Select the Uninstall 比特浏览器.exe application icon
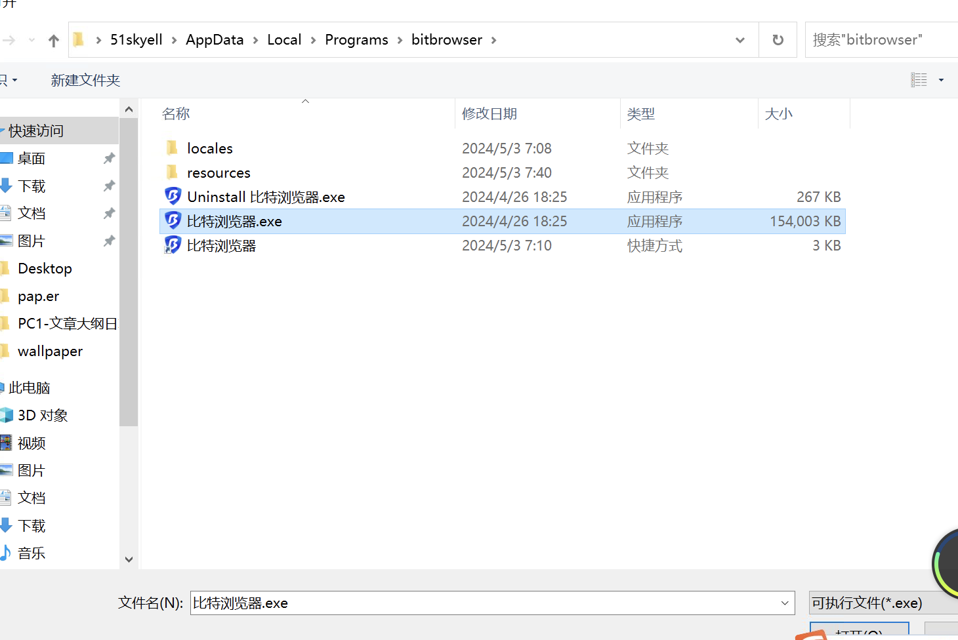 click(173, 197)
